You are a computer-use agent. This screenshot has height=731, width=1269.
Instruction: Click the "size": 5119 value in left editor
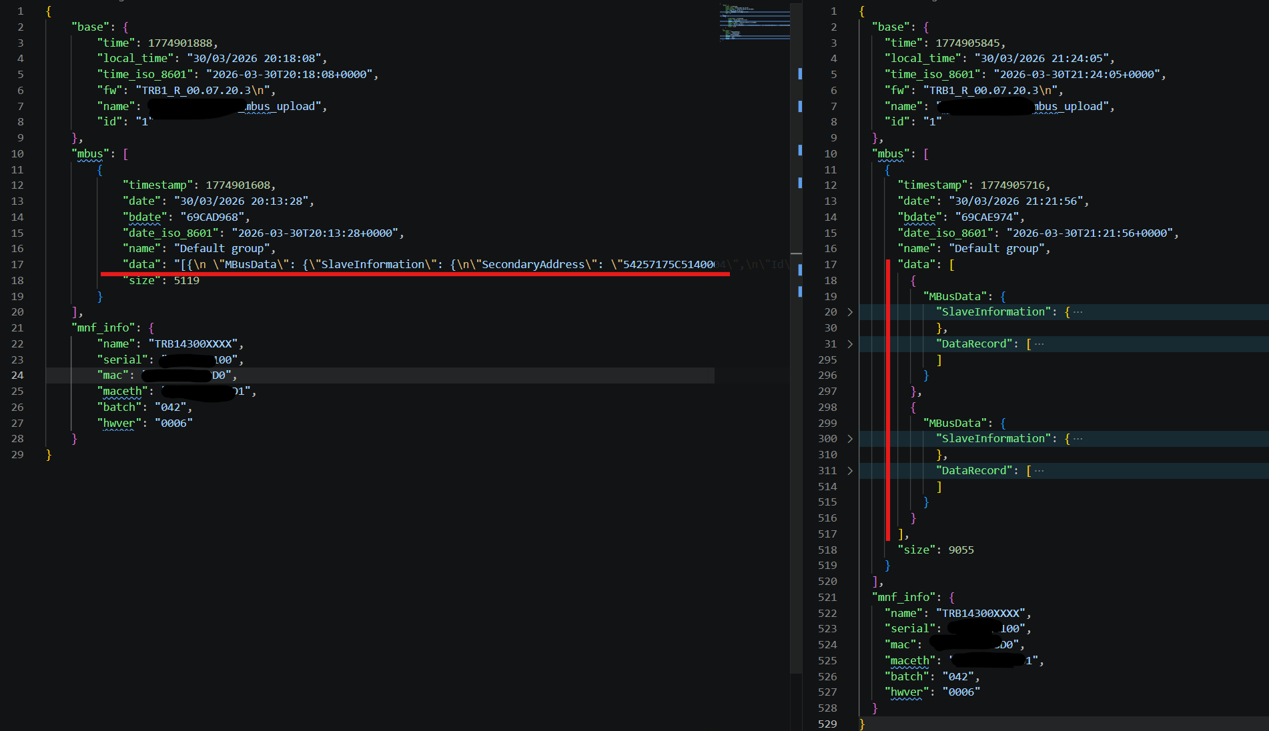[186, 281]
